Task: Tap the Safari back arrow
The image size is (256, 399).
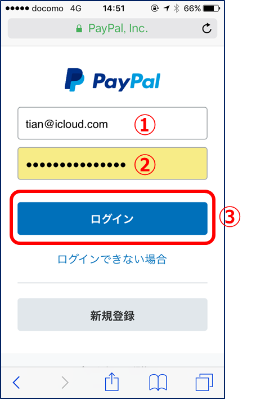Action: [x=16, y=382]
